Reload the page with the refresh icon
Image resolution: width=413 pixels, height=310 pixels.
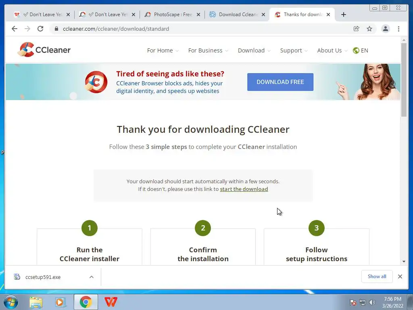coord(40,29)
